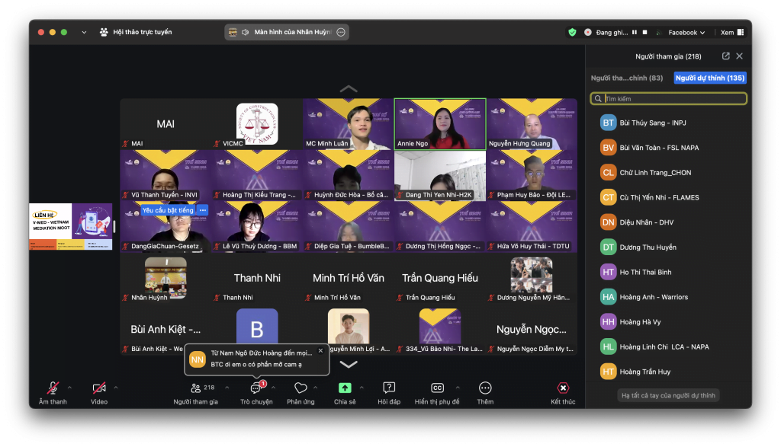The width and height of the screenshot is (781, 447).
Task: Click the Yêu cầu bật tiếng button
Action: point(168,210)
